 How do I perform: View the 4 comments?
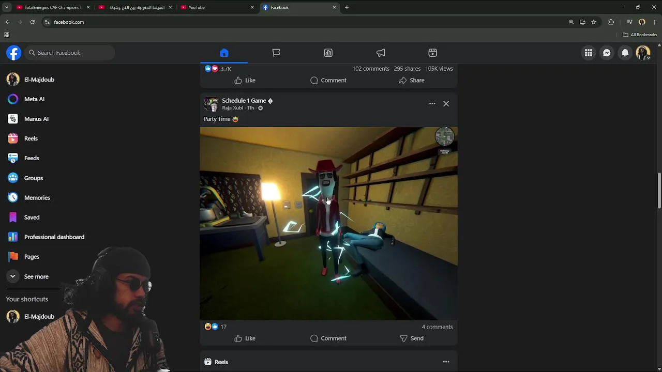click(437, 327)
